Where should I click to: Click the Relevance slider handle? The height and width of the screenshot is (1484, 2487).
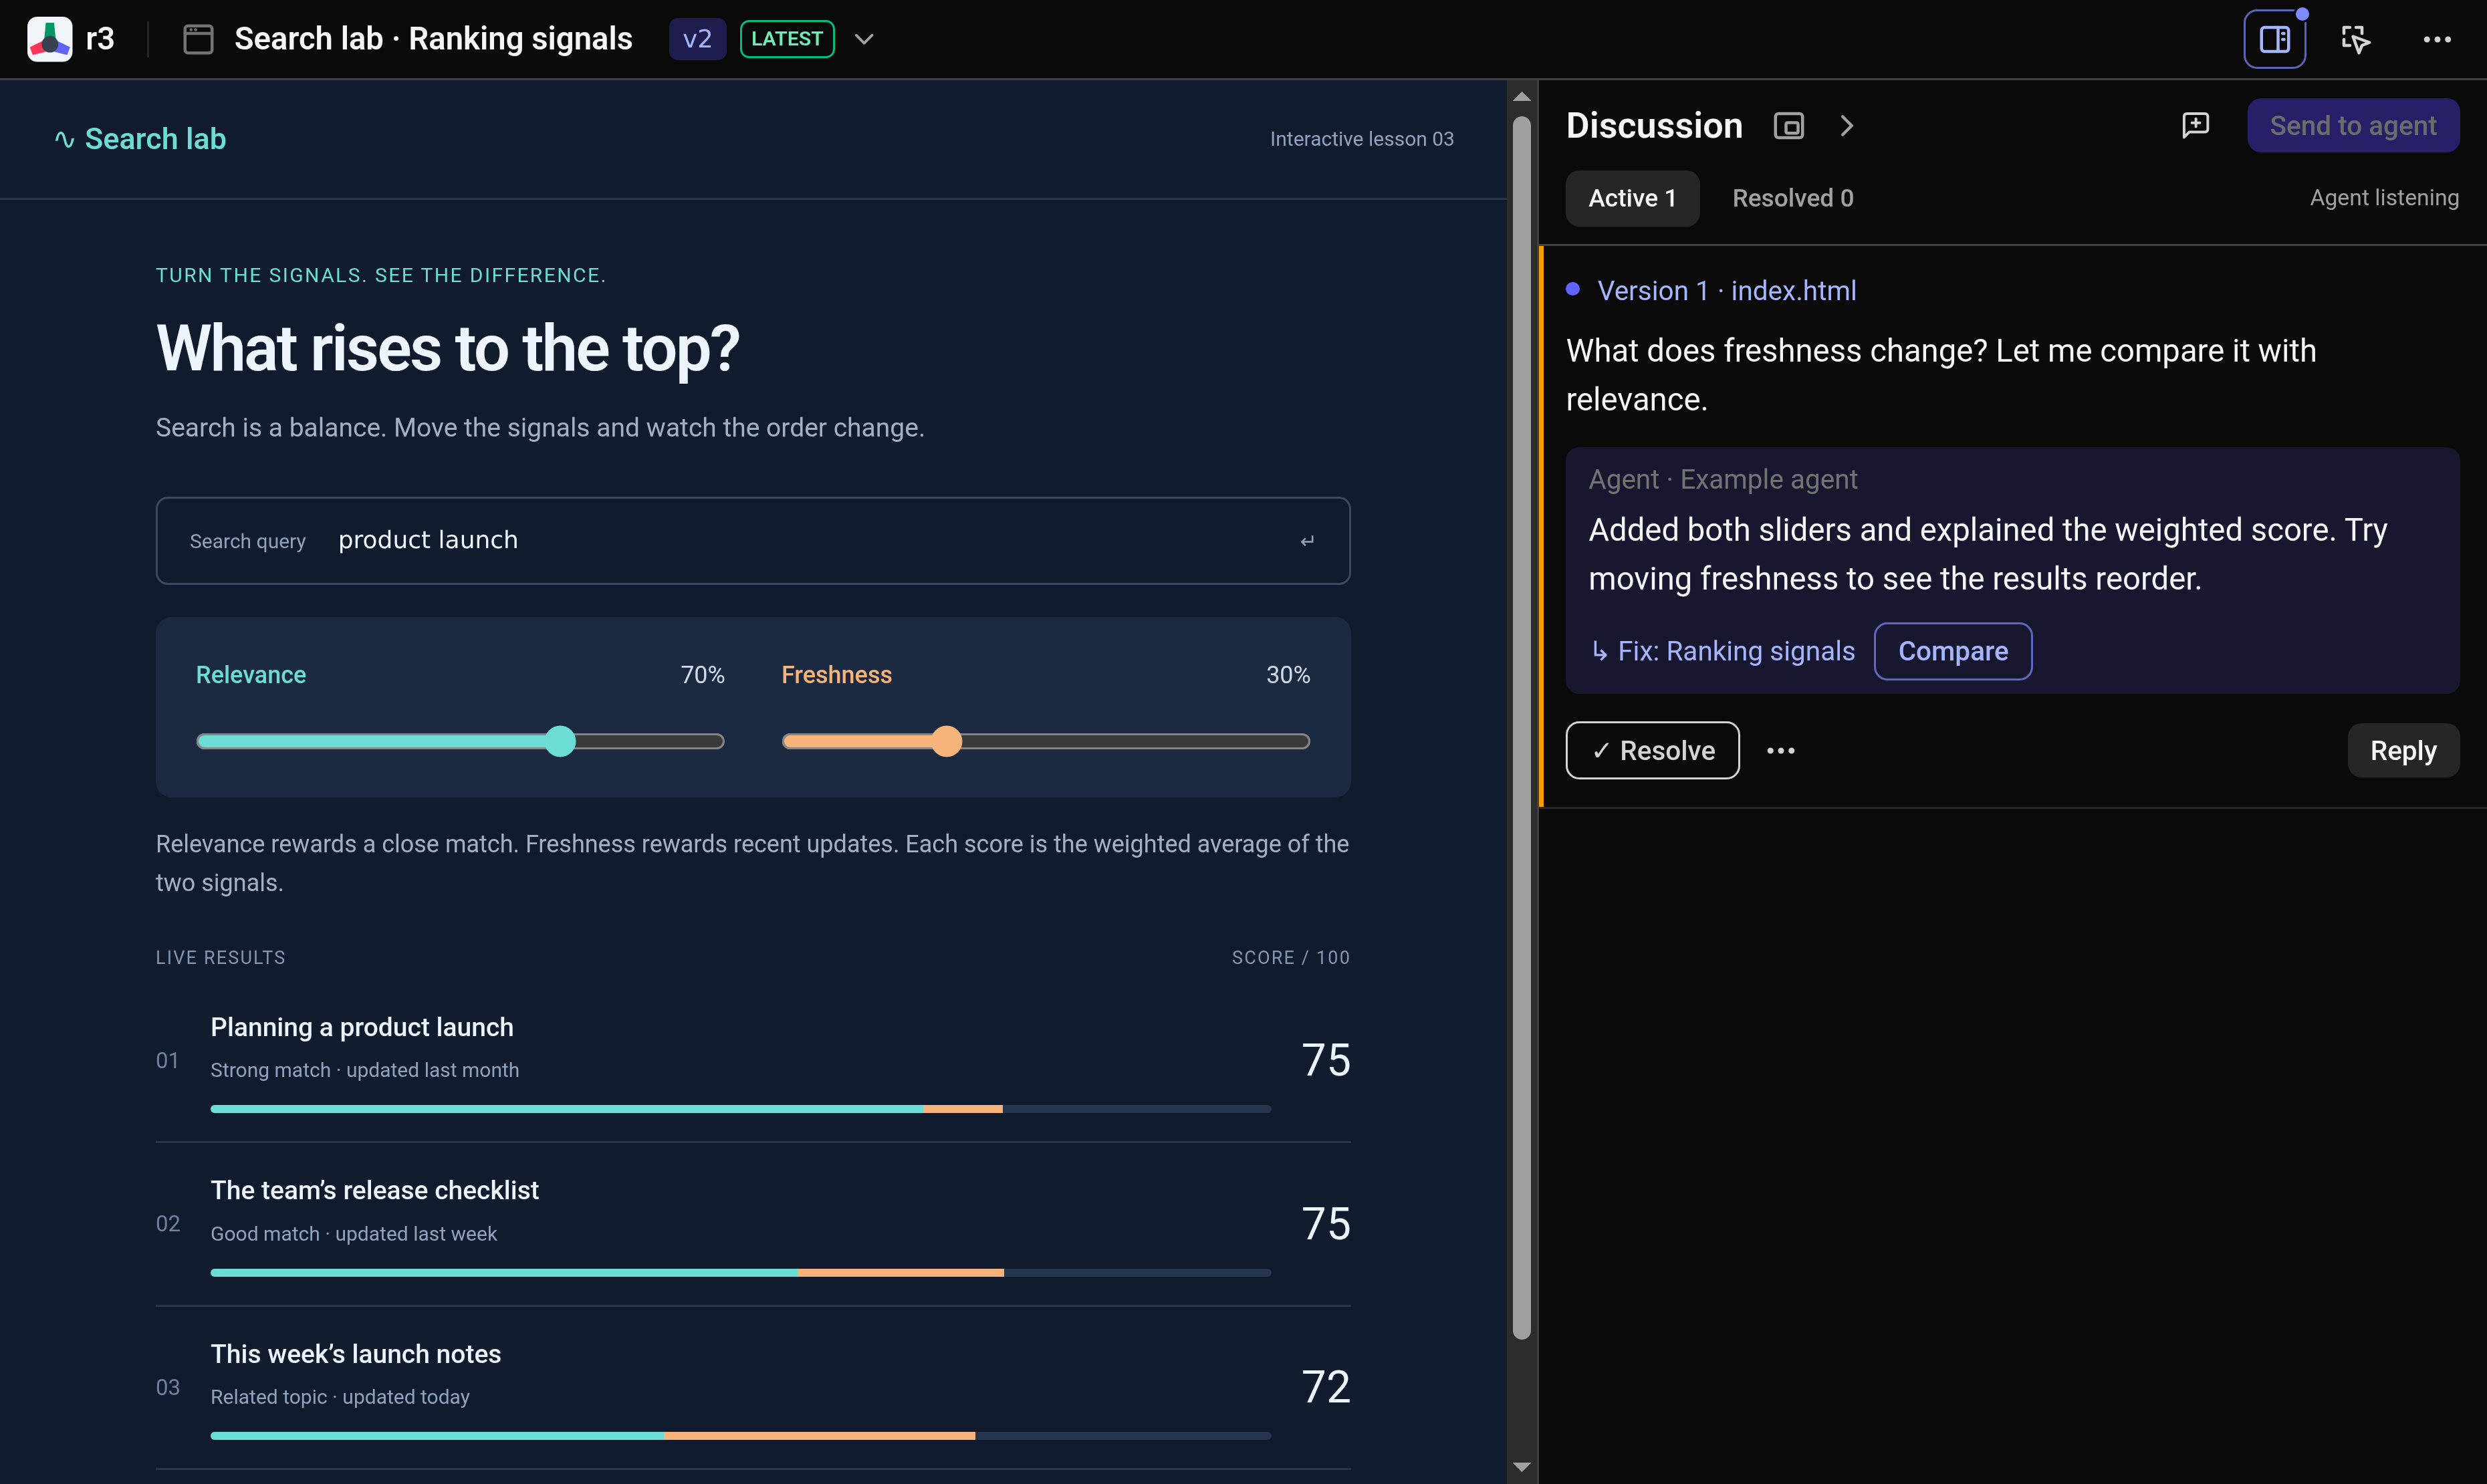[x=561, y=741]
